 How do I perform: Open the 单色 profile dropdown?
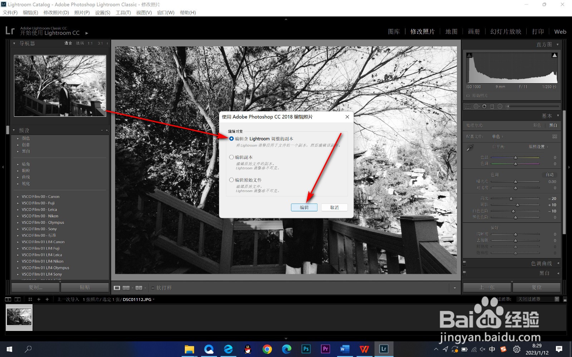tap(497, 136)
